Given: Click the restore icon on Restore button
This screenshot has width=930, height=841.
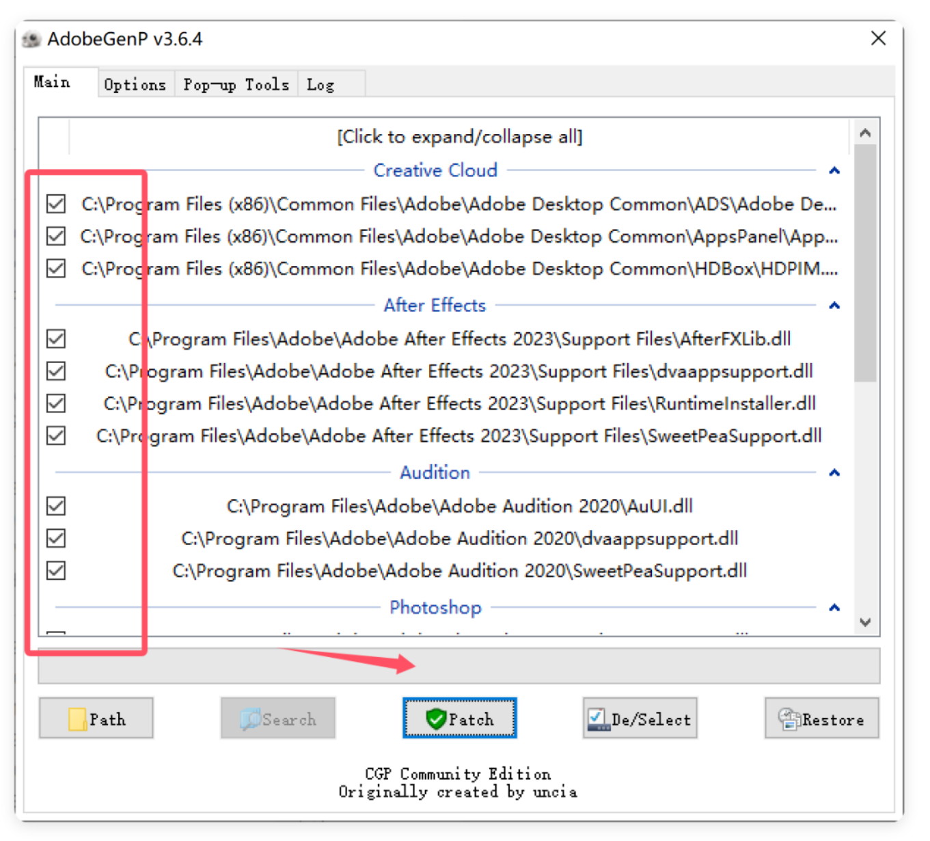Looking at the screenshot, I should click(x=789, y=719).
